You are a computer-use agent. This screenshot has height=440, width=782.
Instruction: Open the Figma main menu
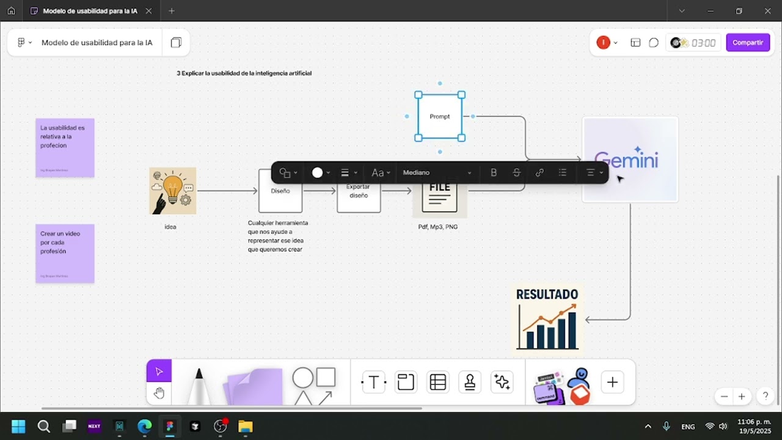point(24,43)
